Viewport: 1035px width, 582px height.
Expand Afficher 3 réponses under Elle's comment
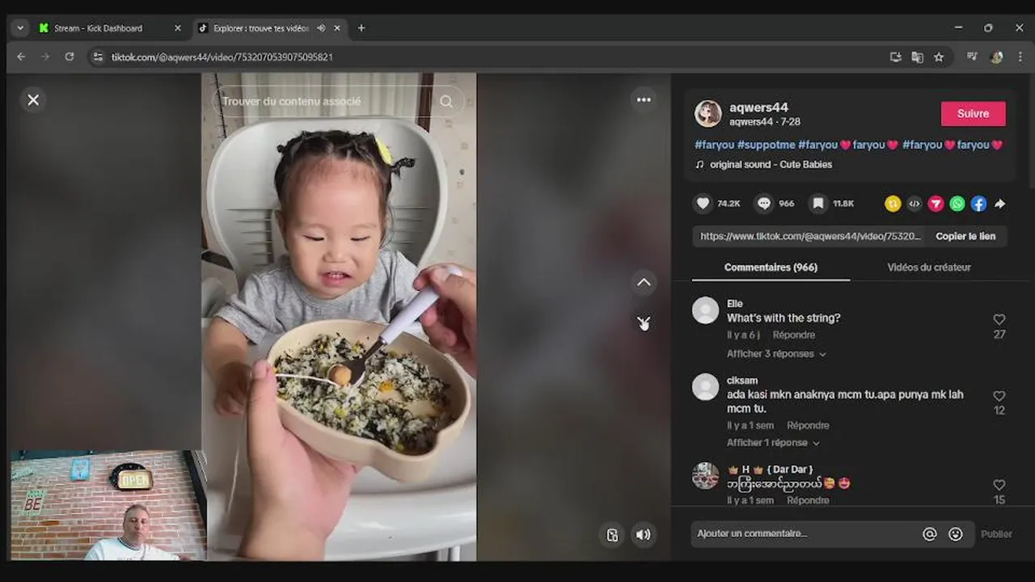[x=776, y=354]
